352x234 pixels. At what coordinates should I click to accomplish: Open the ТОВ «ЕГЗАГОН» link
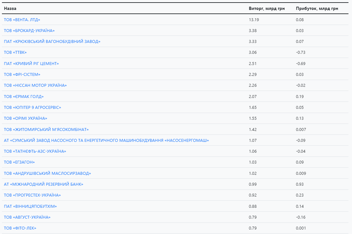[19, 162]
